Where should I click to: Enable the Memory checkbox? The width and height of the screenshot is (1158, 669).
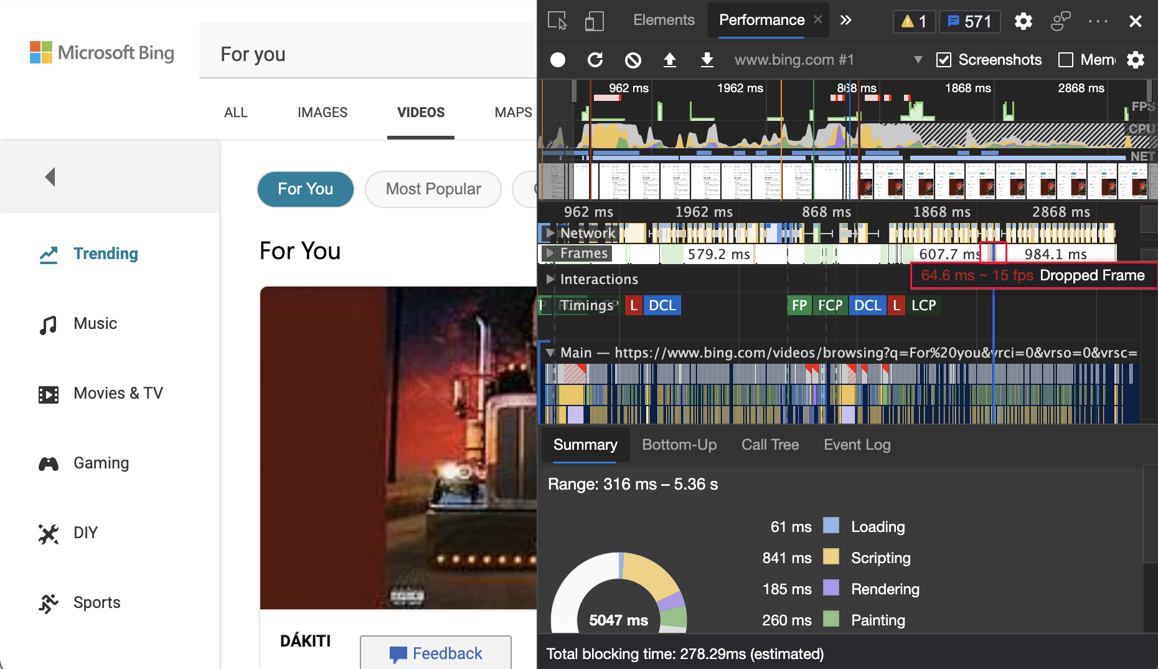1066,60
